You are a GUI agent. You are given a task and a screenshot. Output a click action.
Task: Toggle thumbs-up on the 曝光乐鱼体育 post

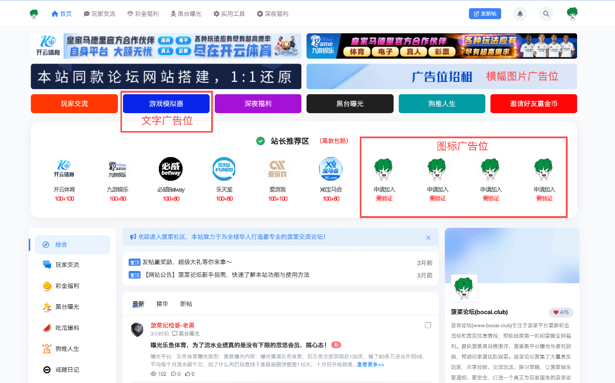click(x=188, y=374)
